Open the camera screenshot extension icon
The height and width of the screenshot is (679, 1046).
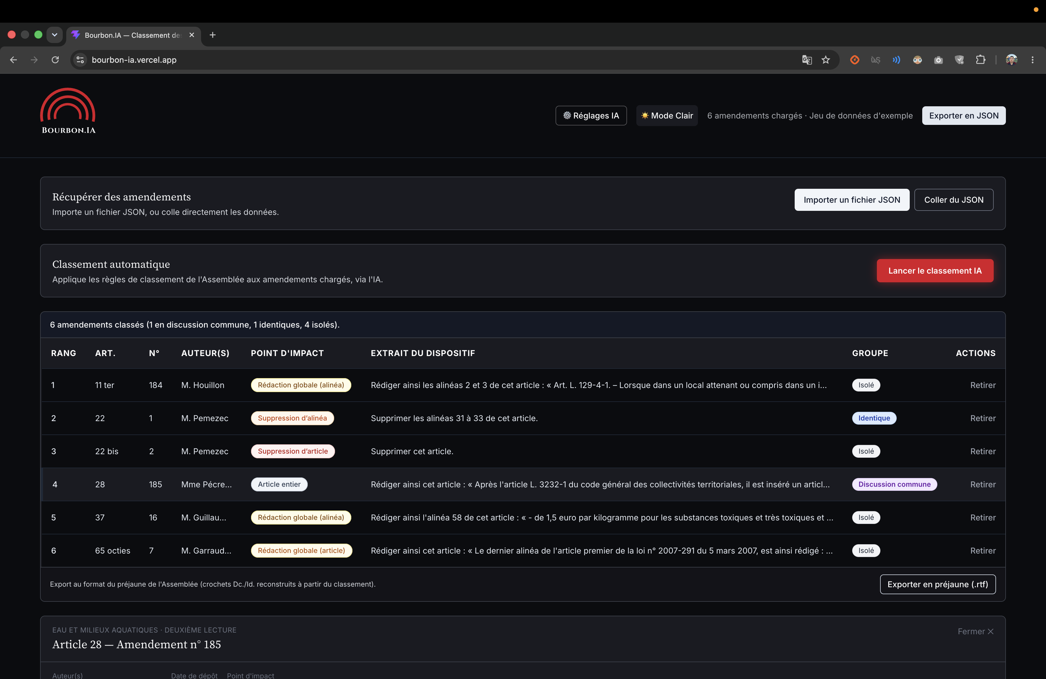pyautogui.click(x=938, y=60)
